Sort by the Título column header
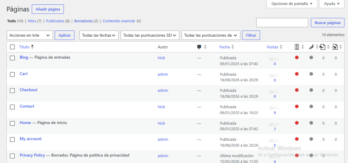The image size is (348, 163). (x=24, y=47)
